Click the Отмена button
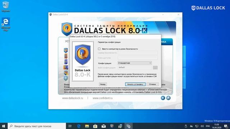 [152, 84]
